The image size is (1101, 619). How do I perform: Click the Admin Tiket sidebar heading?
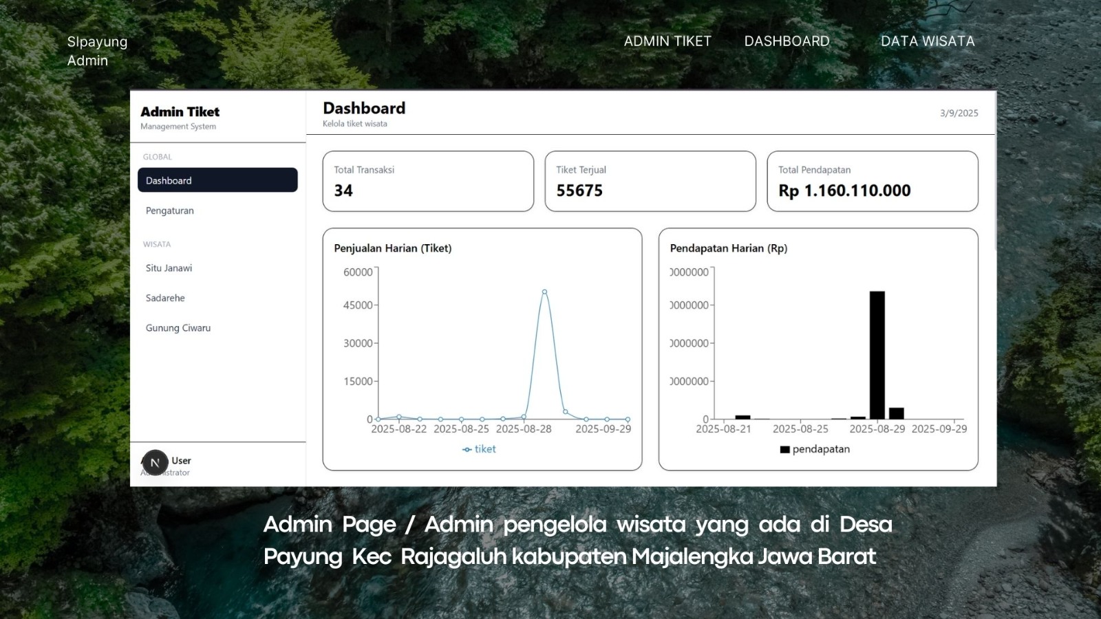(x=180, y=111)
